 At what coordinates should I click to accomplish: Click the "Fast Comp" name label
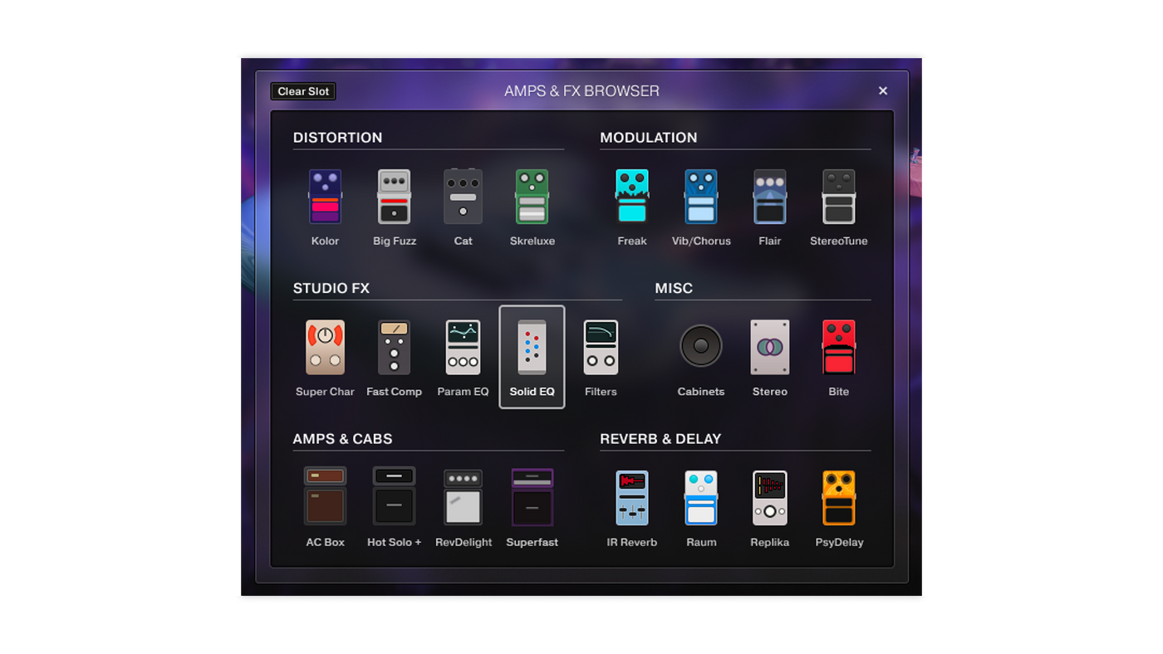tap(395, 392)
